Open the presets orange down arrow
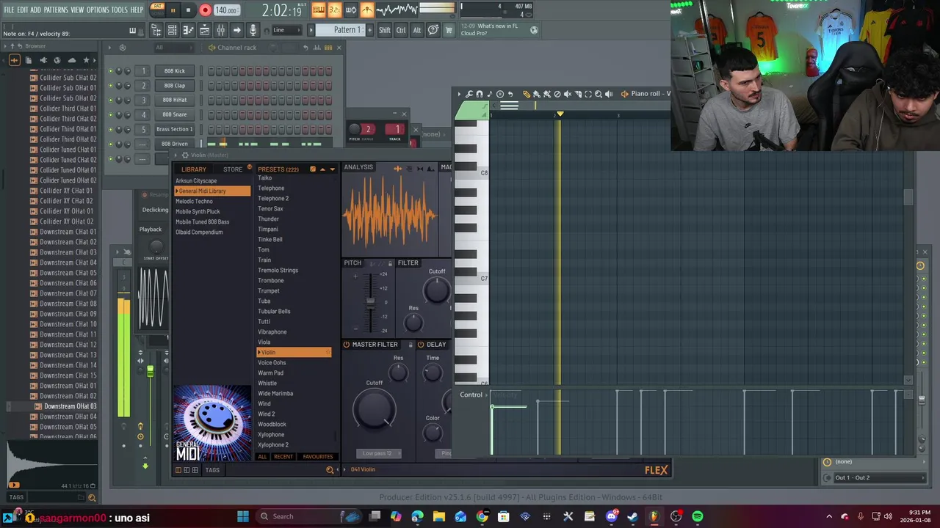The height and width of the screenshot is (528, 940). (x=332, y=169)
